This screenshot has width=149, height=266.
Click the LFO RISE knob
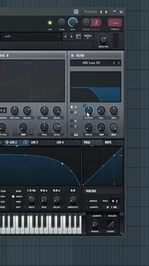coord(44,199)
